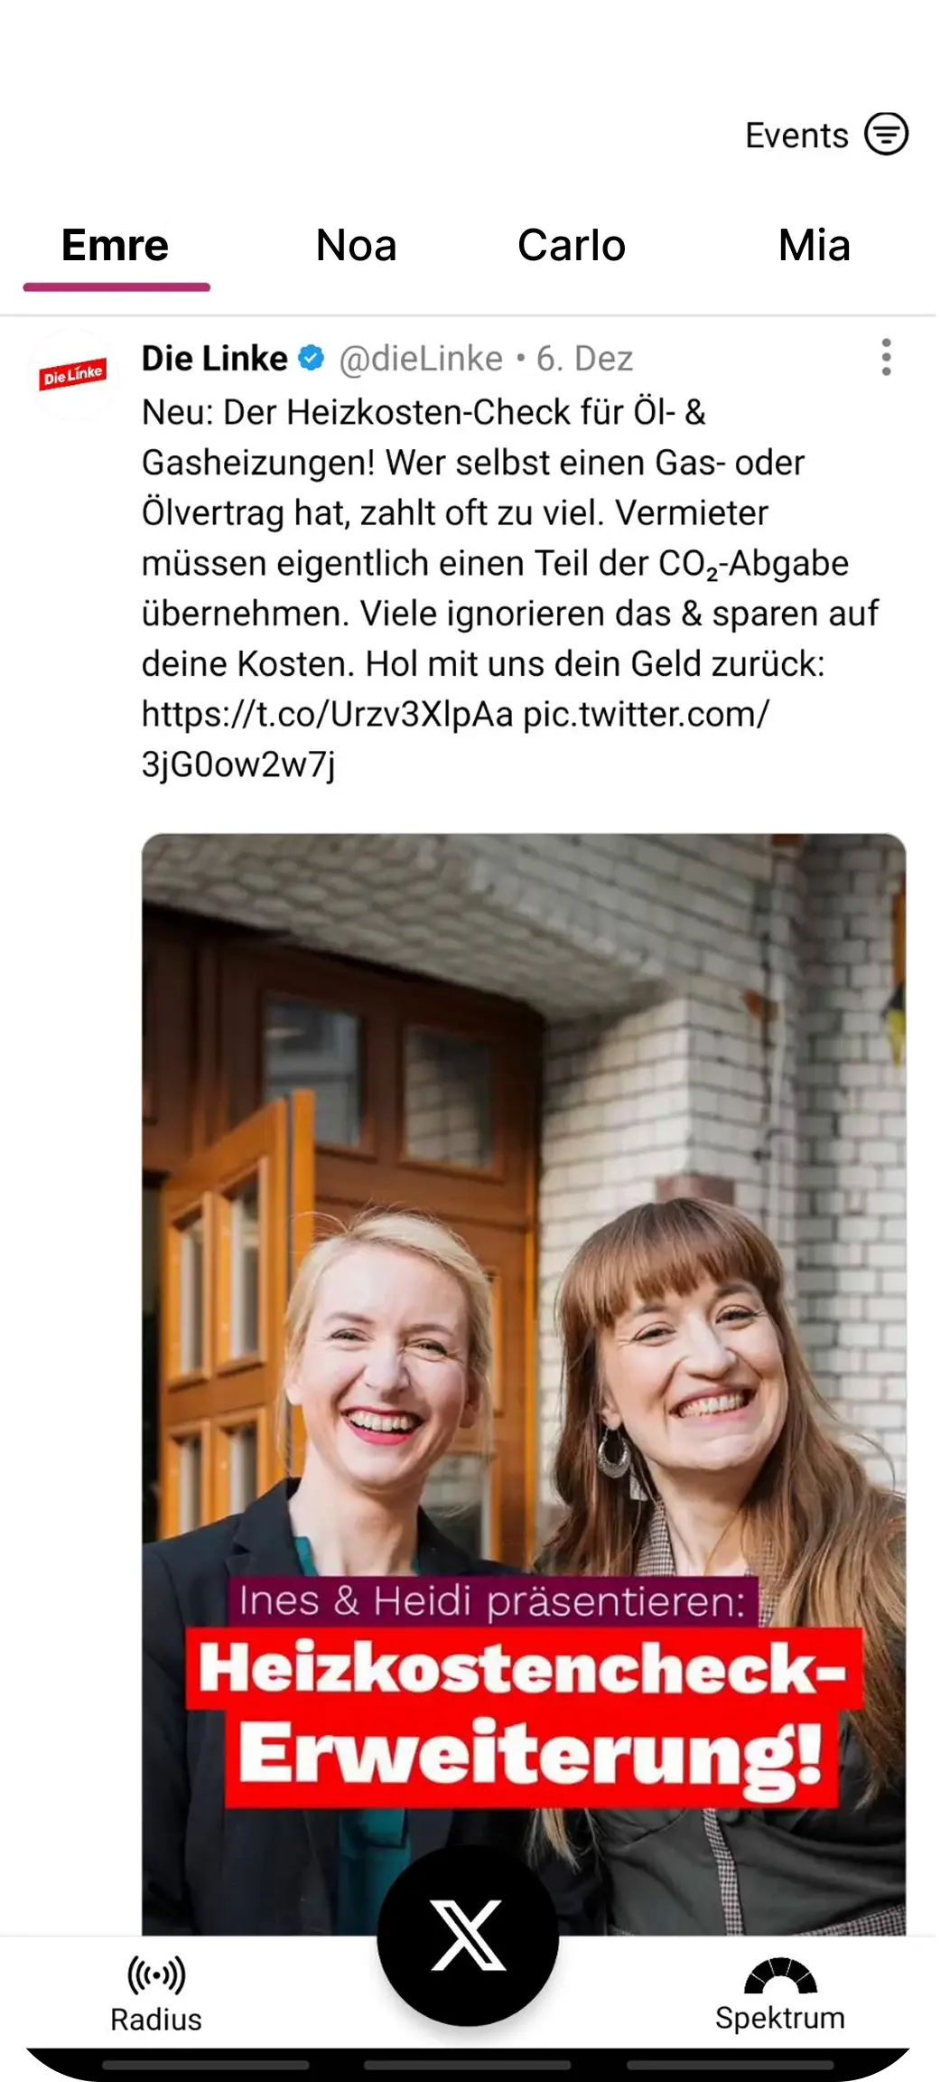Click the 6. Dez tweet date

coord(585,359)
